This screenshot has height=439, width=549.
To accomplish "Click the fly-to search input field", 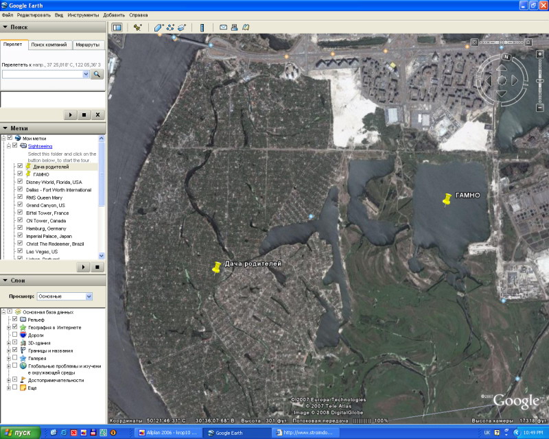I will (x=42, y=74).
